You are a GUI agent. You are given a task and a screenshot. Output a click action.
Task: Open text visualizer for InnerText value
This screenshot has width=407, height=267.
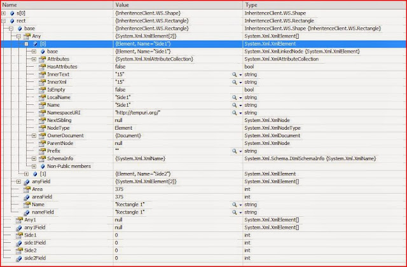coord(235,74)
